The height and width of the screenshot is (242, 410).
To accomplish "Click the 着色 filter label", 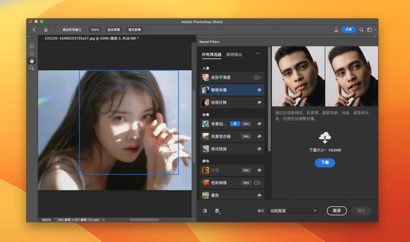I will pos(215,195).
